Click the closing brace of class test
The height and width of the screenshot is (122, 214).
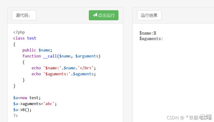tap(14, 86)
